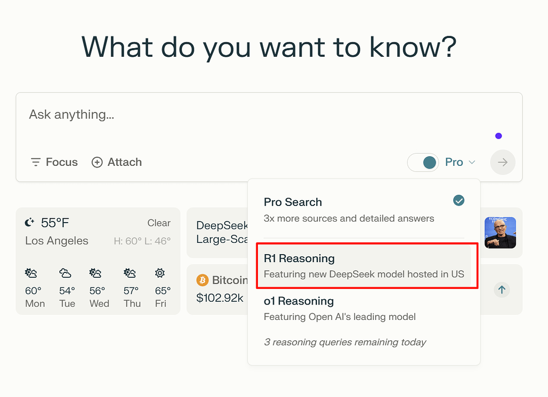Toggle the Pro switch off

tap(423, 162)
